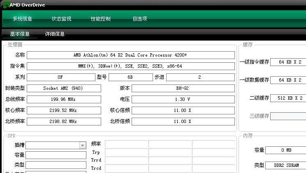The width and height of the screenshot is (306, 173).
Task: Click the 电压 1.30 V value
Action: point(183,100)
